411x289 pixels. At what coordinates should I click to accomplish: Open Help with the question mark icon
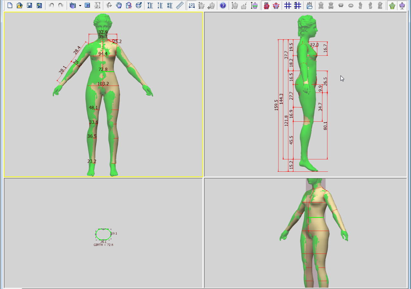(223, 5)
